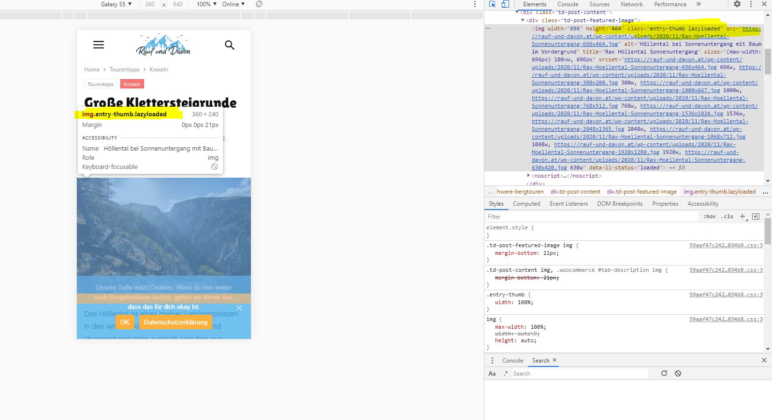Switch to the Network tab
This screenshot has height=420, width=772.
coord(632,4)
